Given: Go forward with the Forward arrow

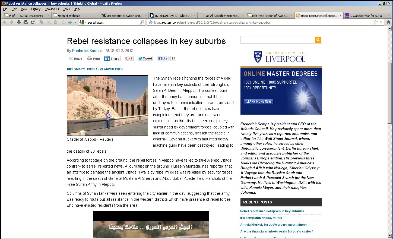Looking at the screenshot, I should pos(12,22).
